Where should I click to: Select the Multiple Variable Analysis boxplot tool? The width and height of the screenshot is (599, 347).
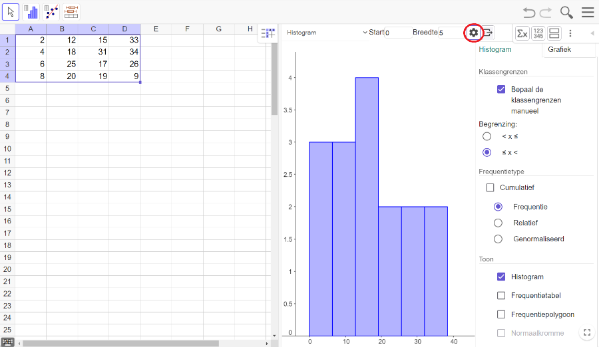(x=72, y=11)
